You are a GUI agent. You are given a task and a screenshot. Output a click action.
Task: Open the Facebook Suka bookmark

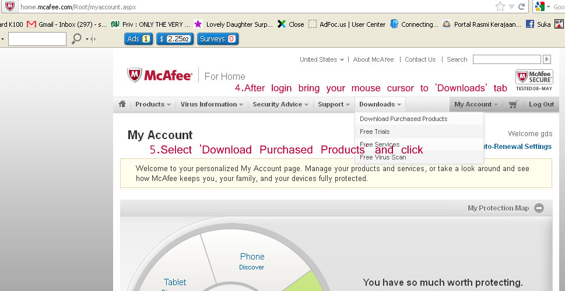(x=538, y=24)
